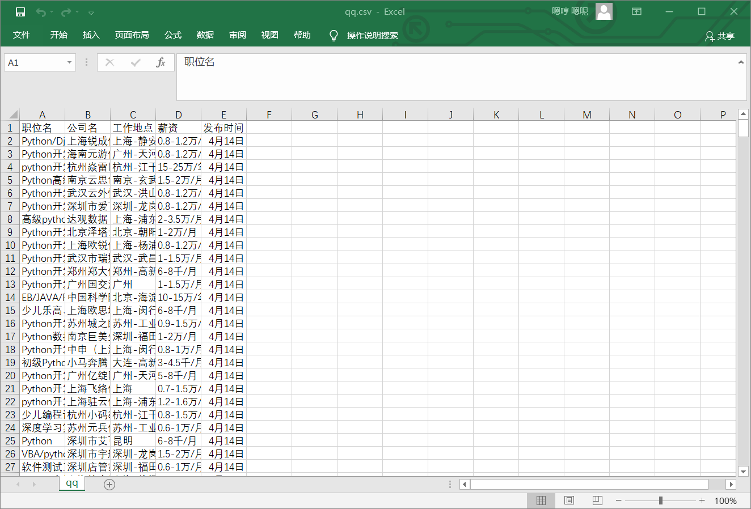
Task: Click the 操作说明搜索 search field
Action: click(x=373, y=36)
